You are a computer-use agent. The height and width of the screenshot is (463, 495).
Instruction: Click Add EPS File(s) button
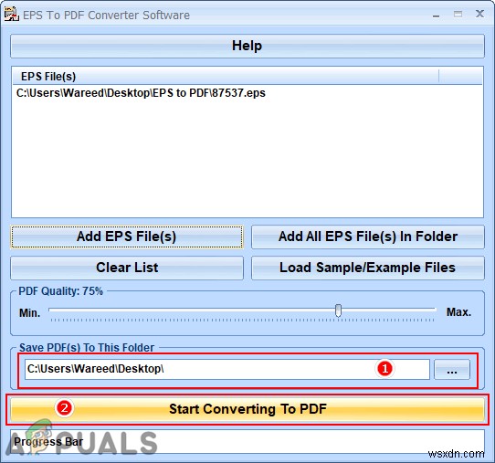click(127, 237)
